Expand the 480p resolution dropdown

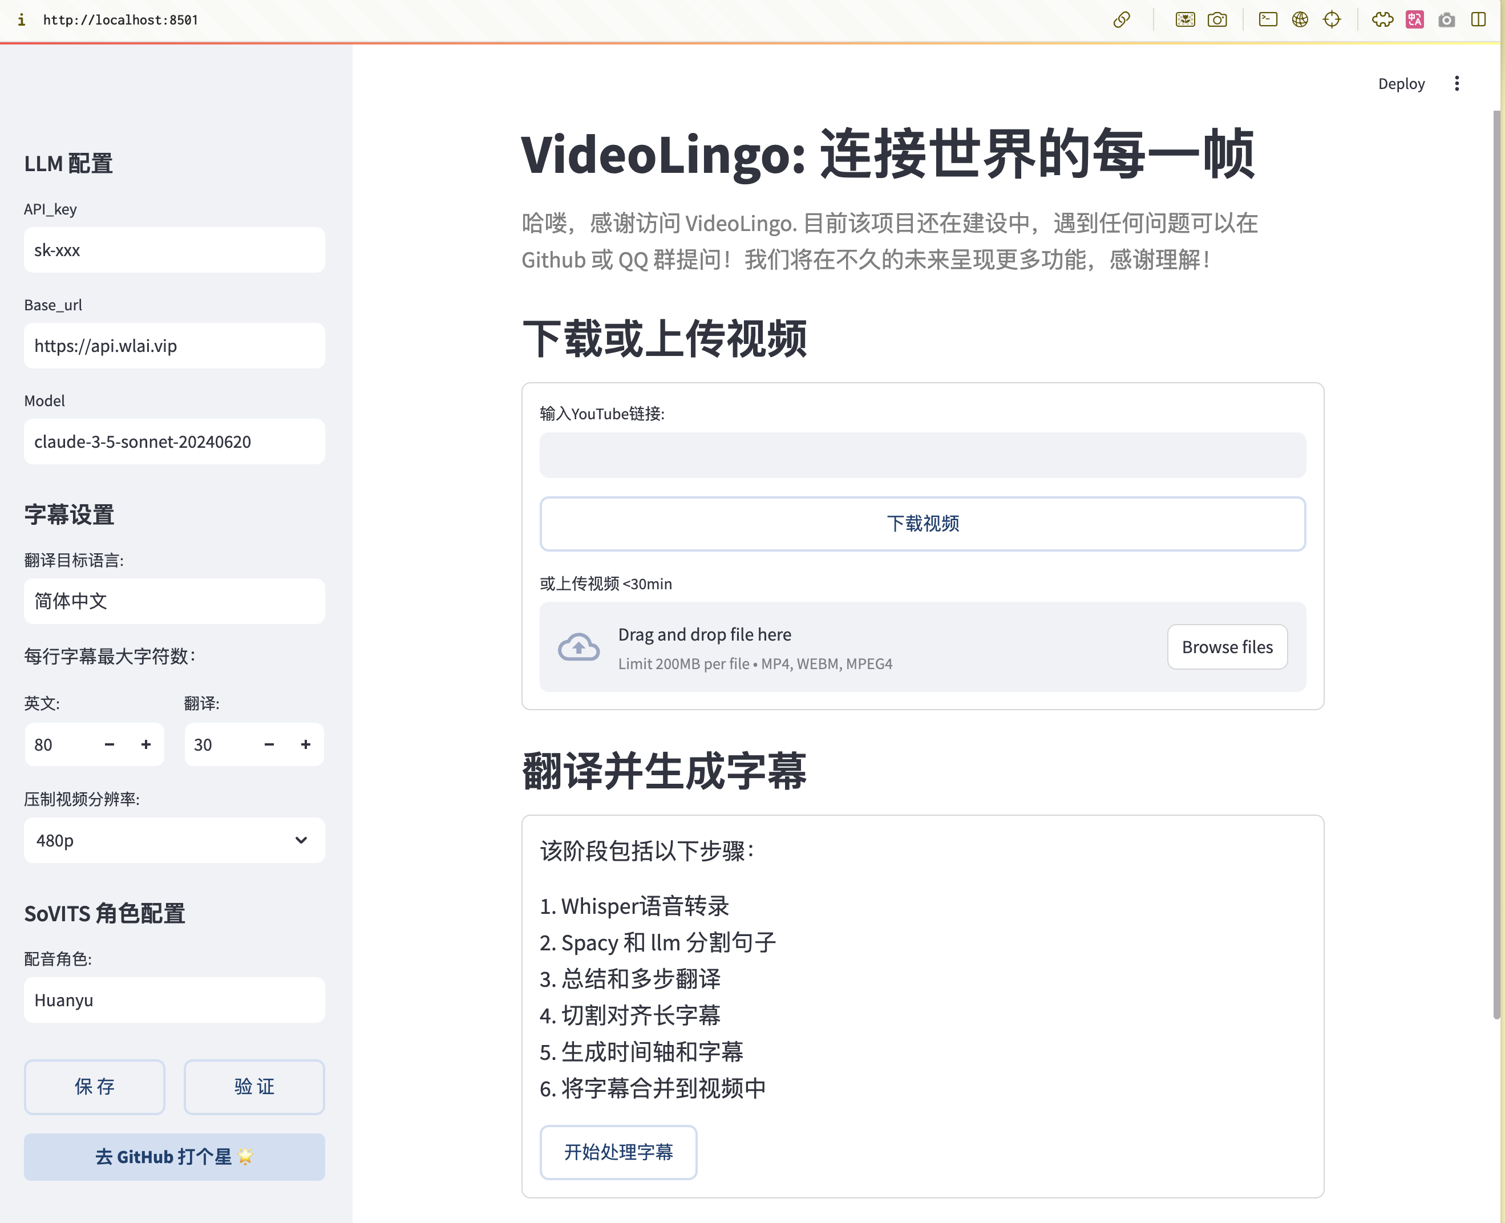click(174, 840)
